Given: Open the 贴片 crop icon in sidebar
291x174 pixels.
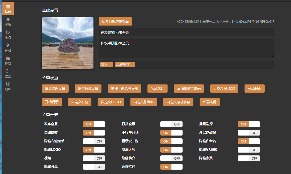Looking at the screenshot, I should (8, 84).
